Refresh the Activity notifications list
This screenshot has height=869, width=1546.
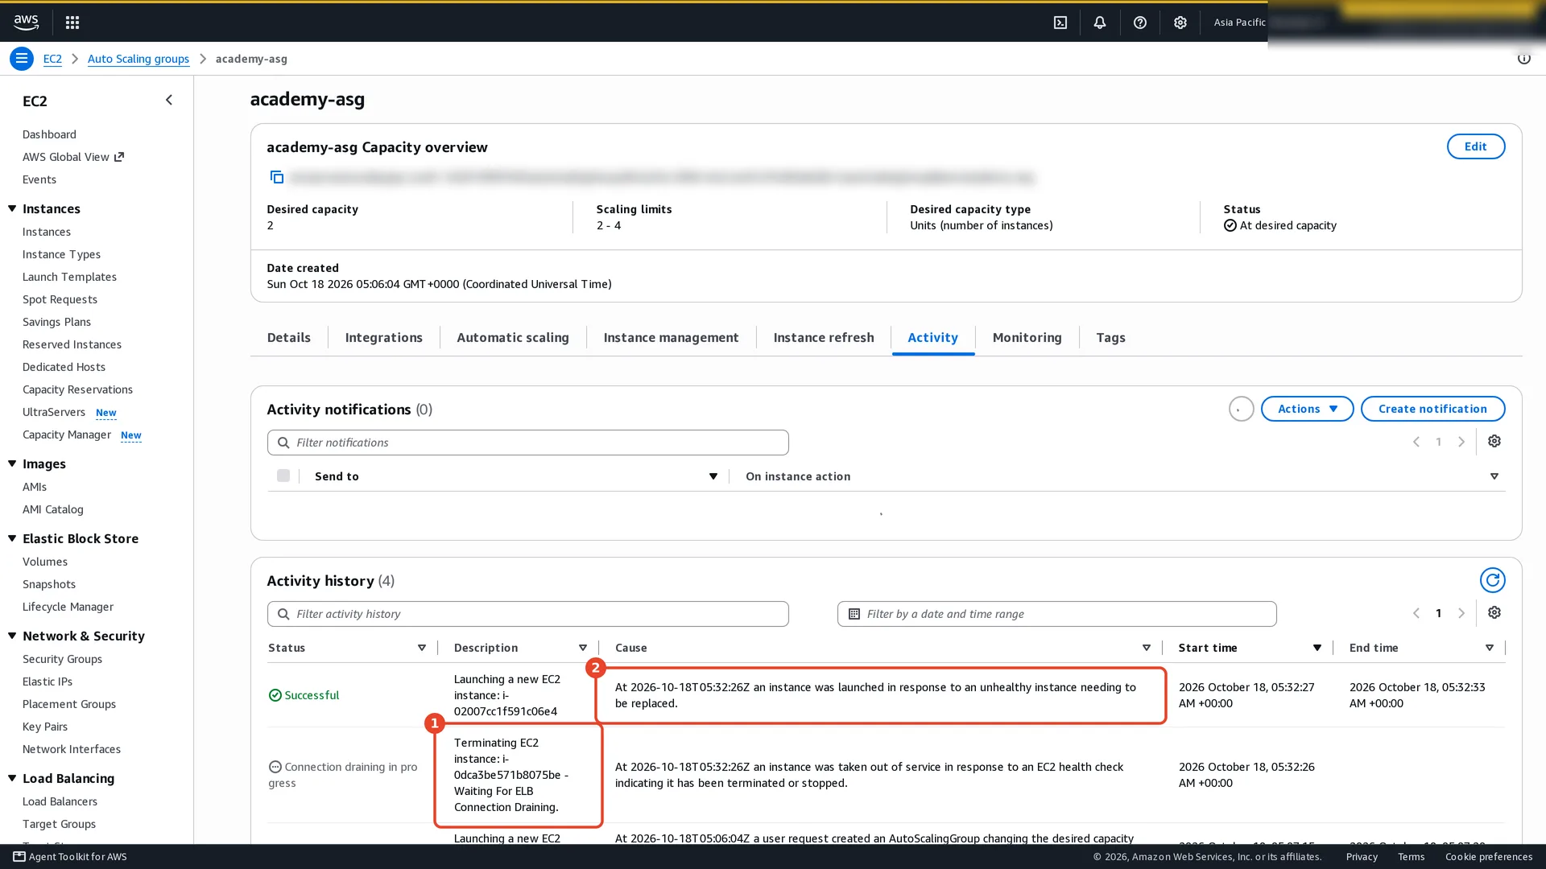[x=1241, y=409]
